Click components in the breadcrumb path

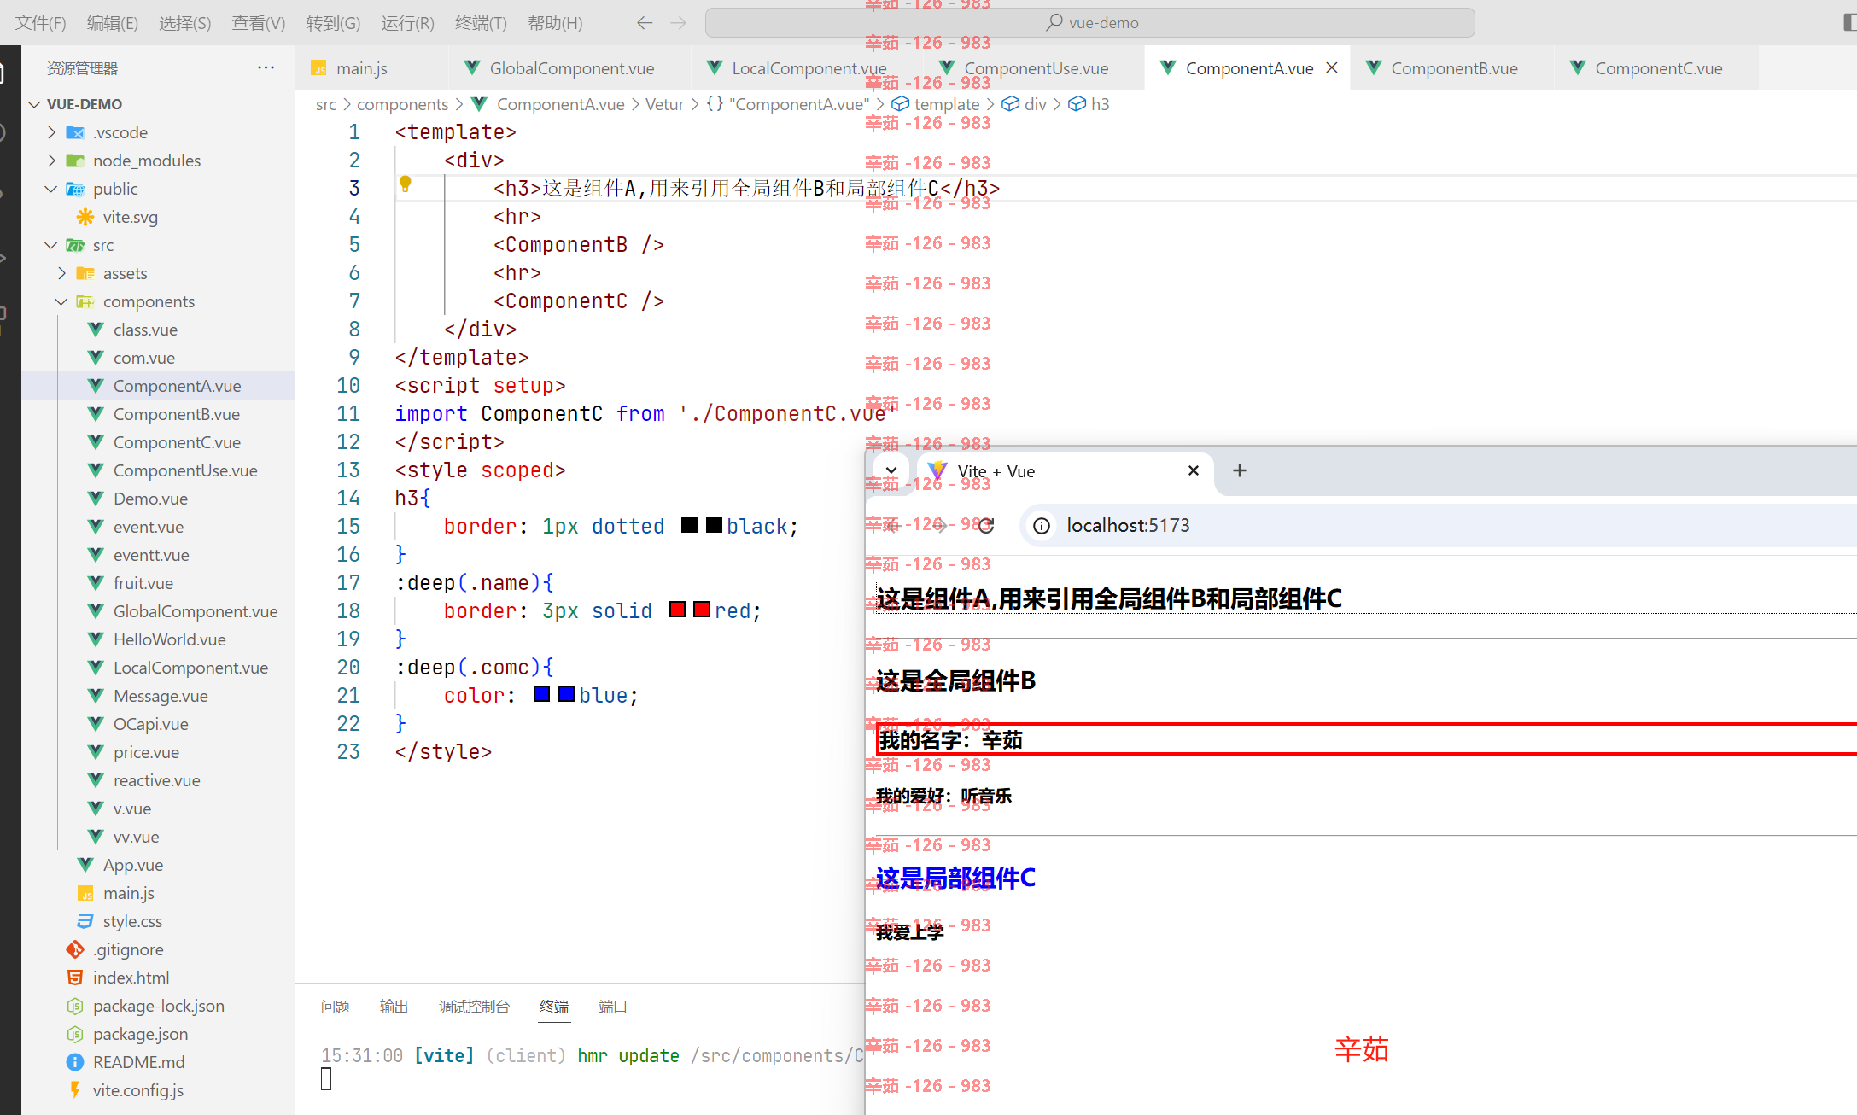(402, 104)
